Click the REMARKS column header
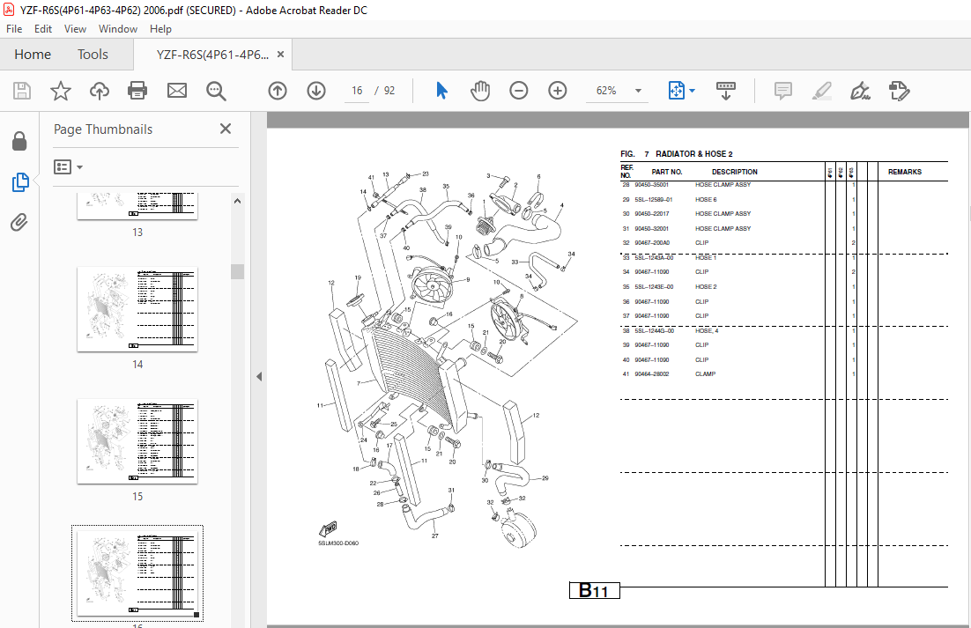The width and height of the screenshot is (971, 628). click(x=905, y=172)
